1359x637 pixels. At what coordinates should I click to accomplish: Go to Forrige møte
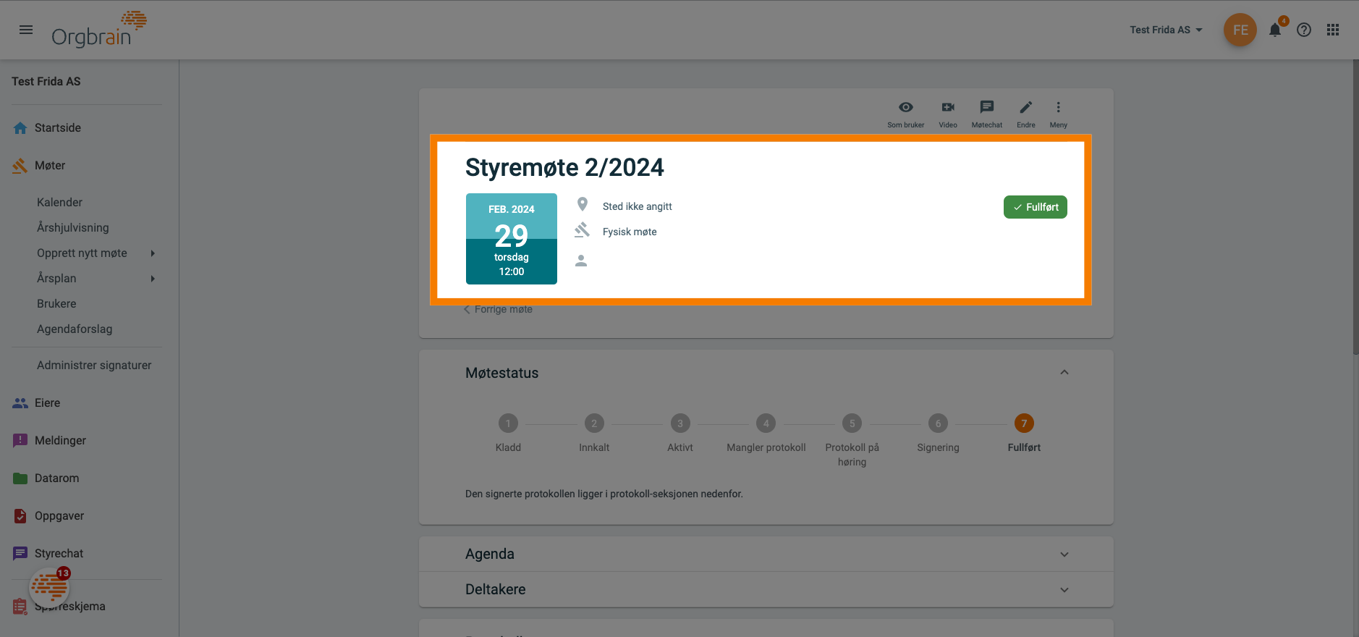pyautogui.click(x=498, y=309)
